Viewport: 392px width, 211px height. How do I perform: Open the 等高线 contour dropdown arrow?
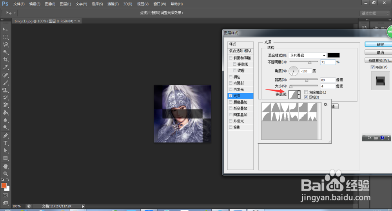(299, 95)
